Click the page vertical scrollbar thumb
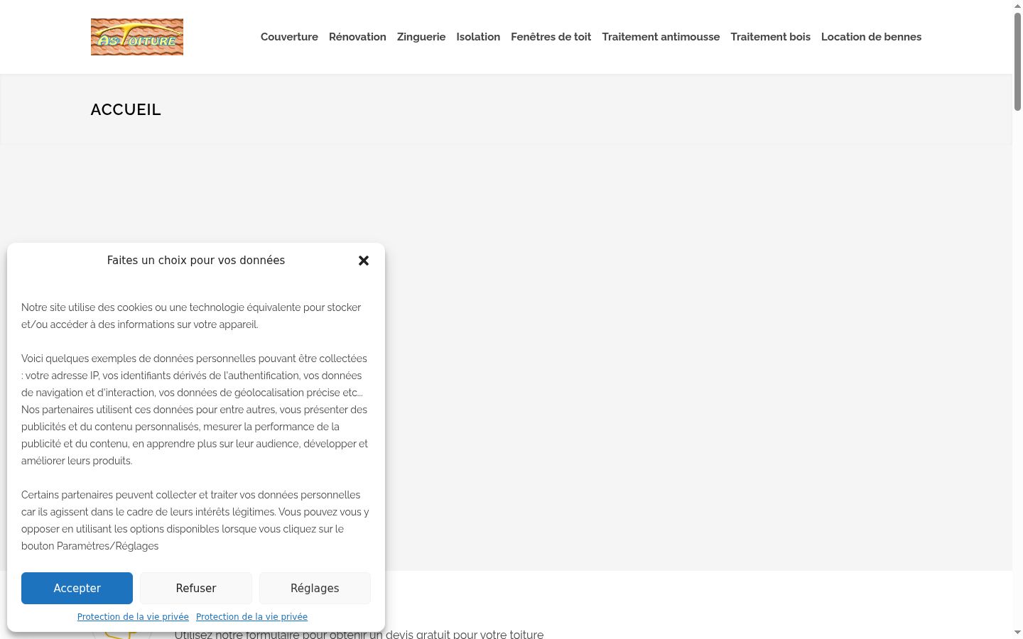 (x=1017, y=62)
